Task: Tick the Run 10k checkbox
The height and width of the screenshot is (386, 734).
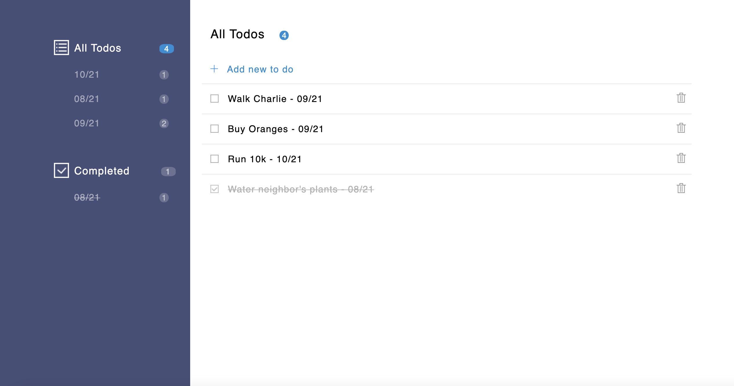Action: coord(215,159)
